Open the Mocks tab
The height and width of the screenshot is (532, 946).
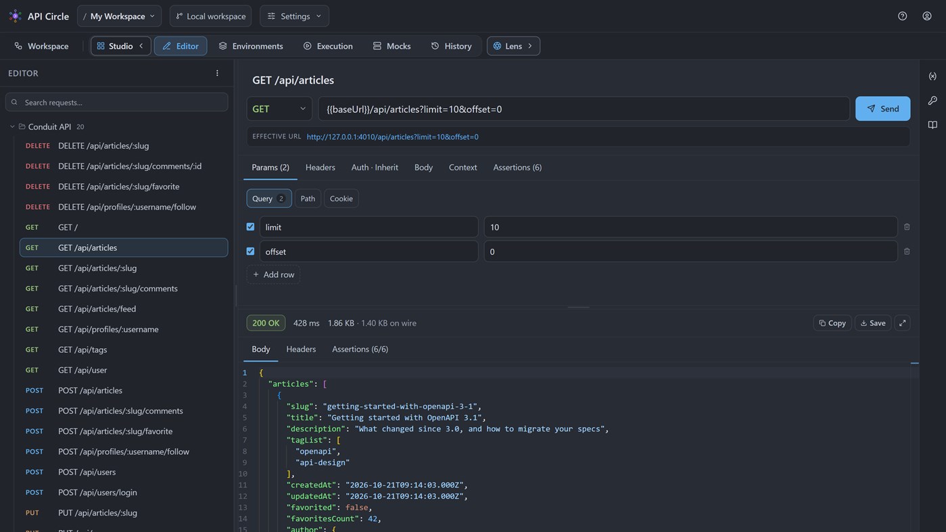click(x=392, y=46)
